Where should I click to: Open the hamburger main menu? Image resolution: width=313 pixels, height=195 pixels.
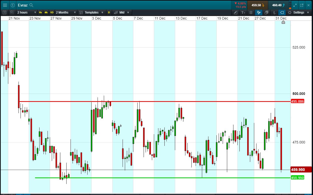tap(5, 5)
